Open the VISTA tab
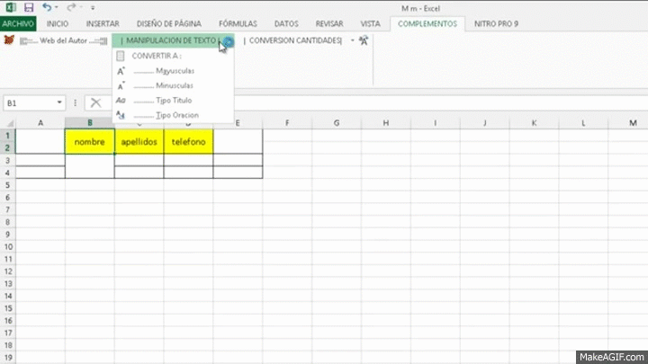The height and width of the screenshot is (364, 648). point(370,24)
